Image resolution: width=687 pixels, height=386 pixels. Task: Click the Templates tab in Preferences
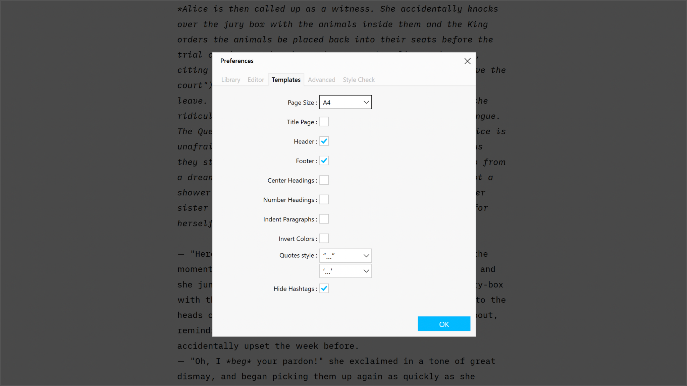coord(286,79)
